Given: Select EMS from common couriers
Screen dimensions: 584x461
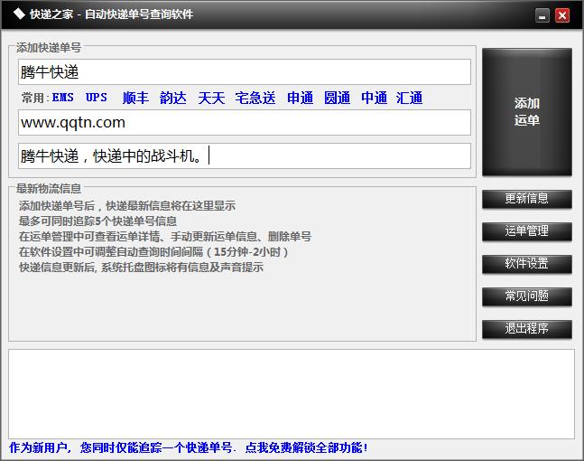Looking at the screenshot, I should [x=63, y=98].
